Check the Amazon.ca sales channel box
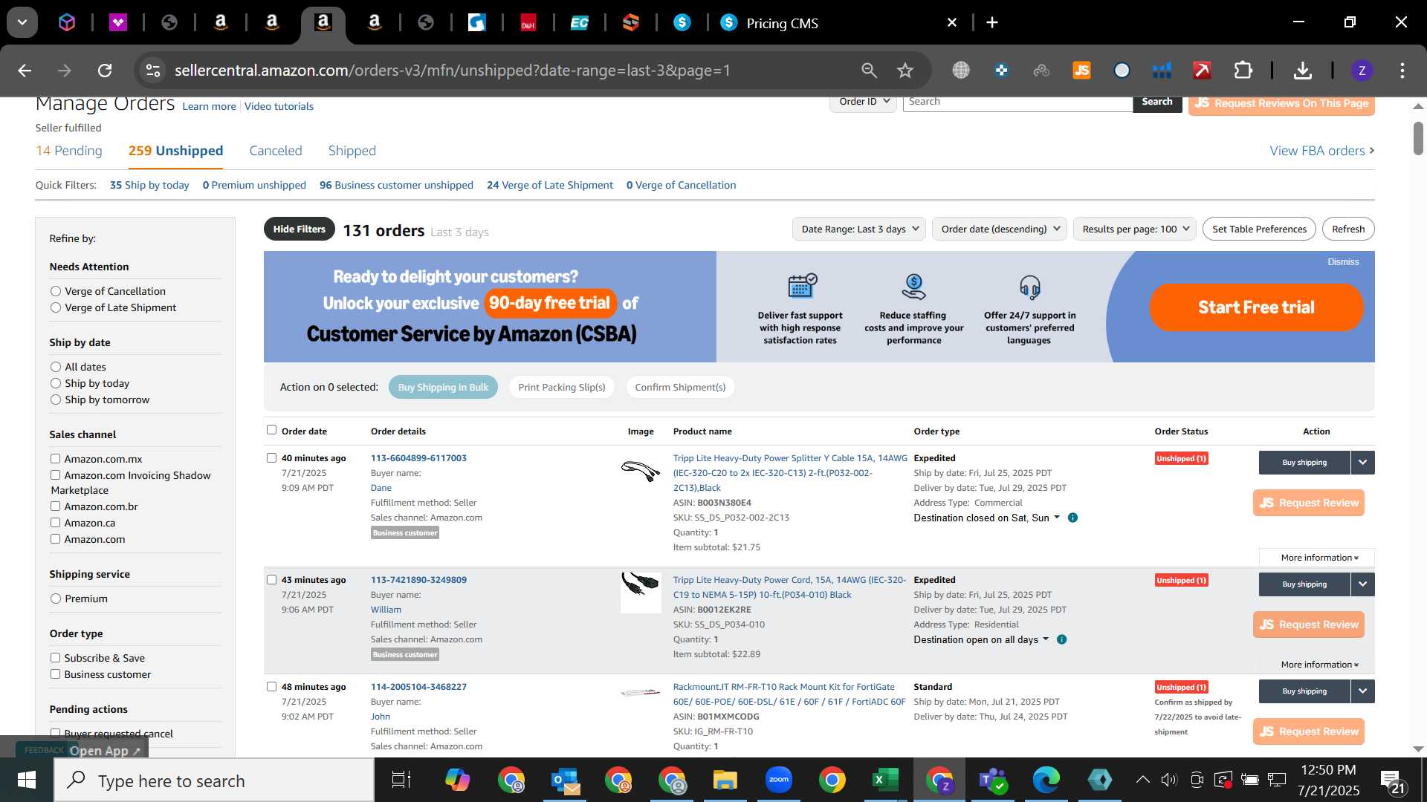The image size is (1427, 802). (55, 523)
